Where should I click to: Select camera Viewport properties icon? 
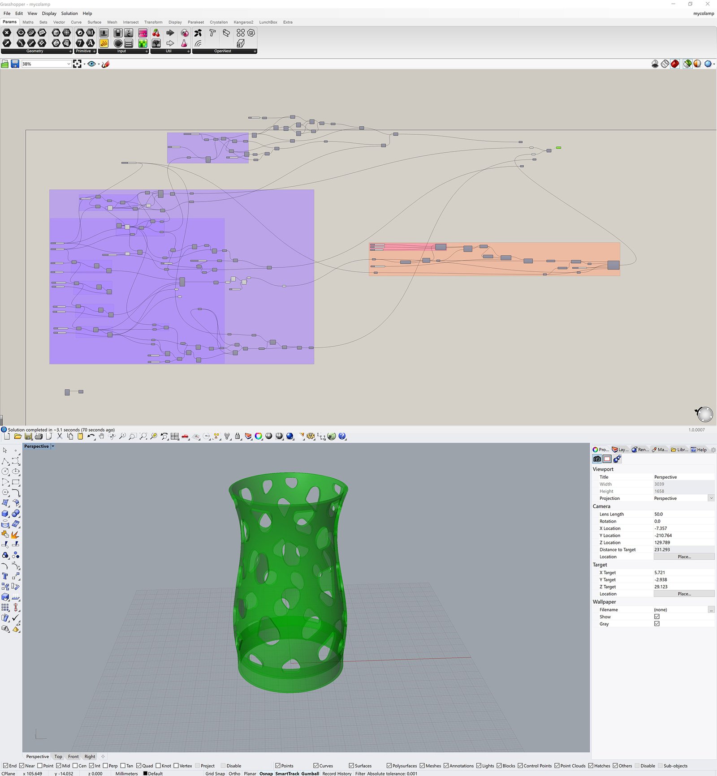[x=597, y=459]
